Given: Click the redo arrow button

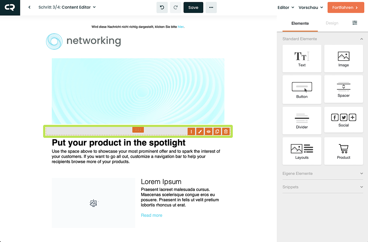Looking at the screenshot, I should point(175,7).
